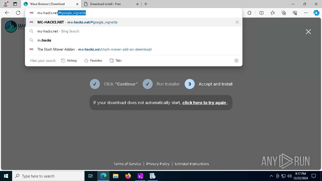
Task: Open the Extensions puzzle icon
Action: [x=249, y=13]
